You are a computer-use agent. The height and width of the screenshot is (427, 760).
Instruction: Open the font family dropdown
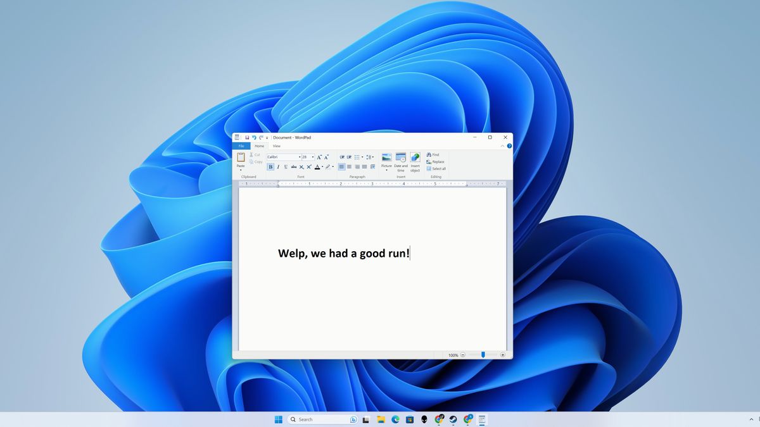[300, 156]
